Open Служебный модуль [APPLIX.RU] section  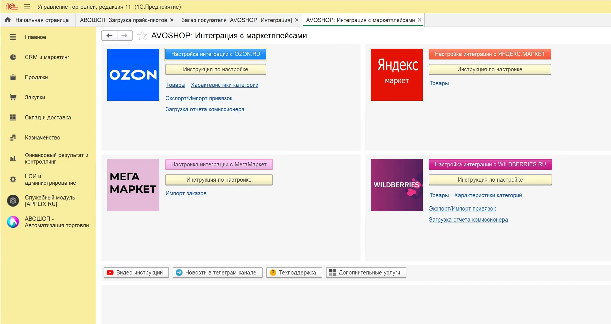tap(50, 201)
